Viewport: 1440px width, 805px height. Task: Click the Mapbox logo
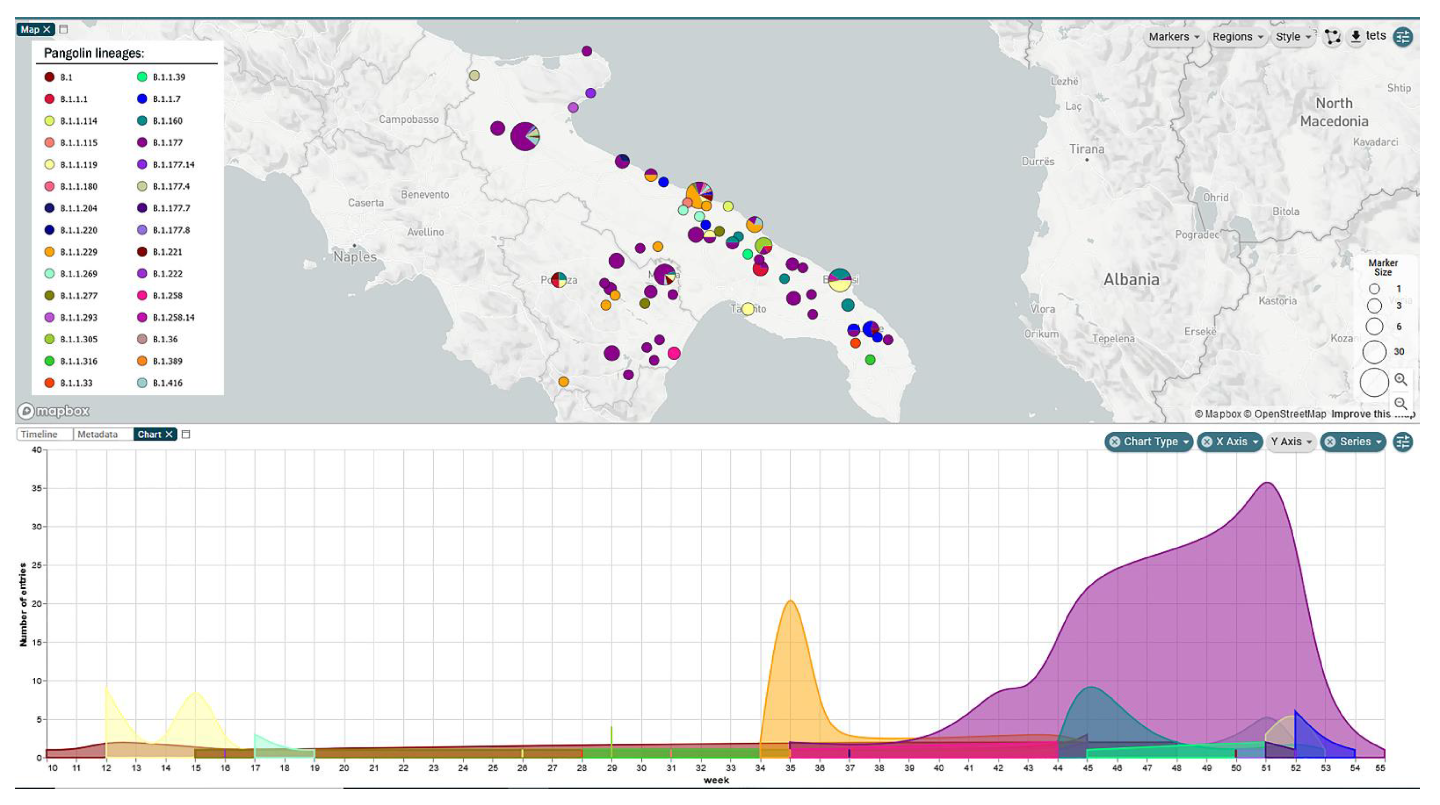[x=54, y=411]
